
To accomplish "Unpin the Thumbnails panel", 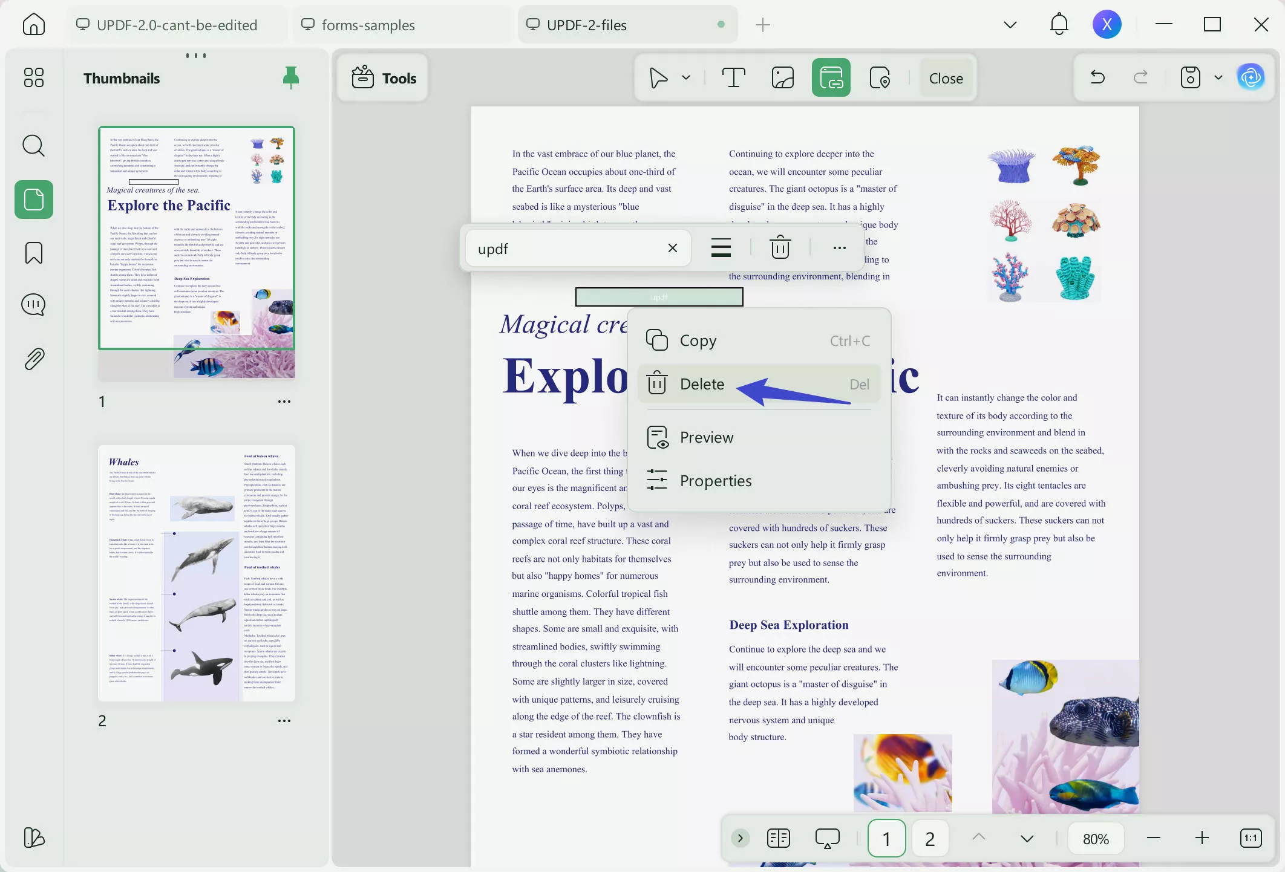I will [x=290, y=77].
